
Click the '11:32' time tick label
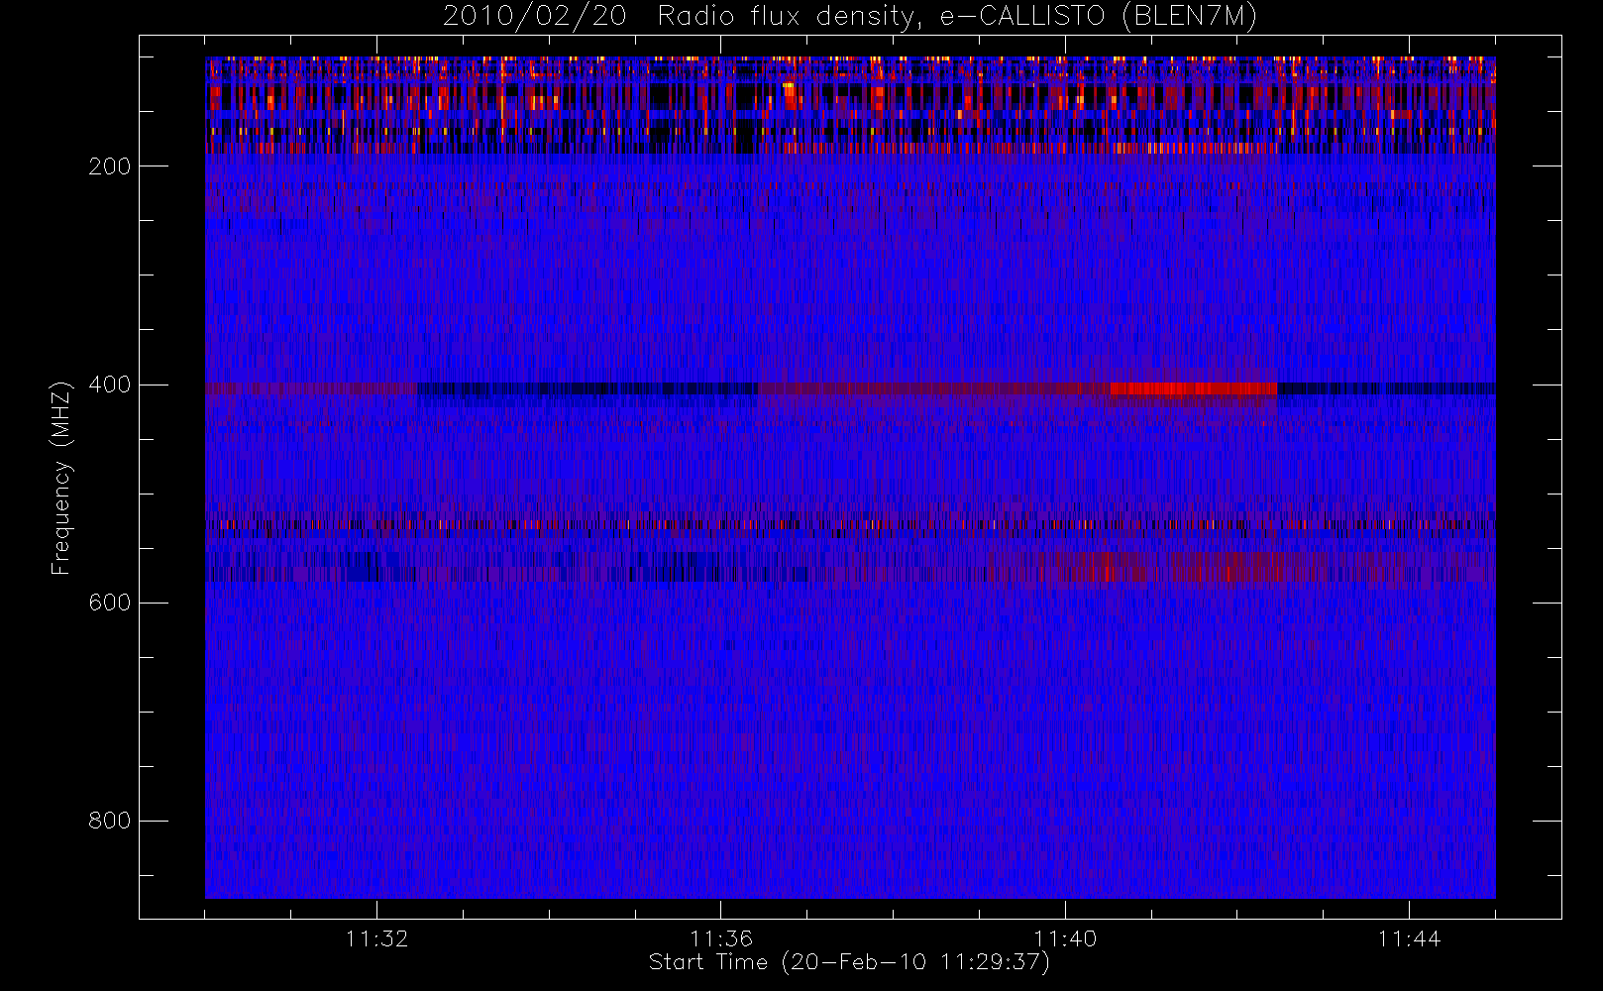click(x=376, y=938)
